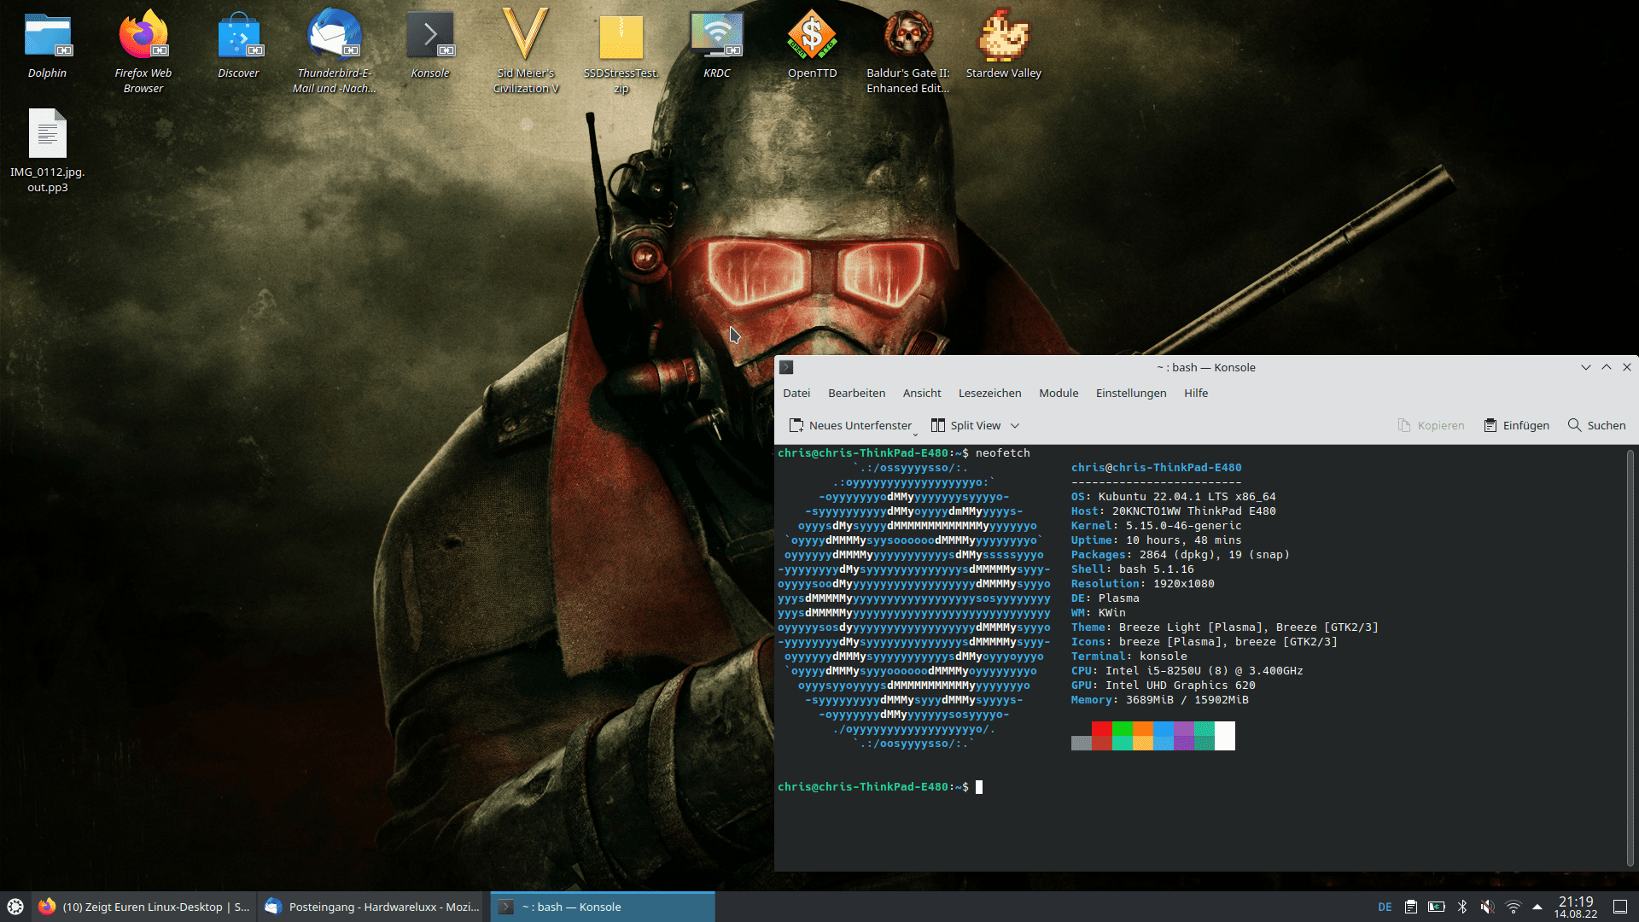The image size is (1639, 922).
Task: Click the 'Resolution: 1920x1080' line
Action: coord(1143,584)
